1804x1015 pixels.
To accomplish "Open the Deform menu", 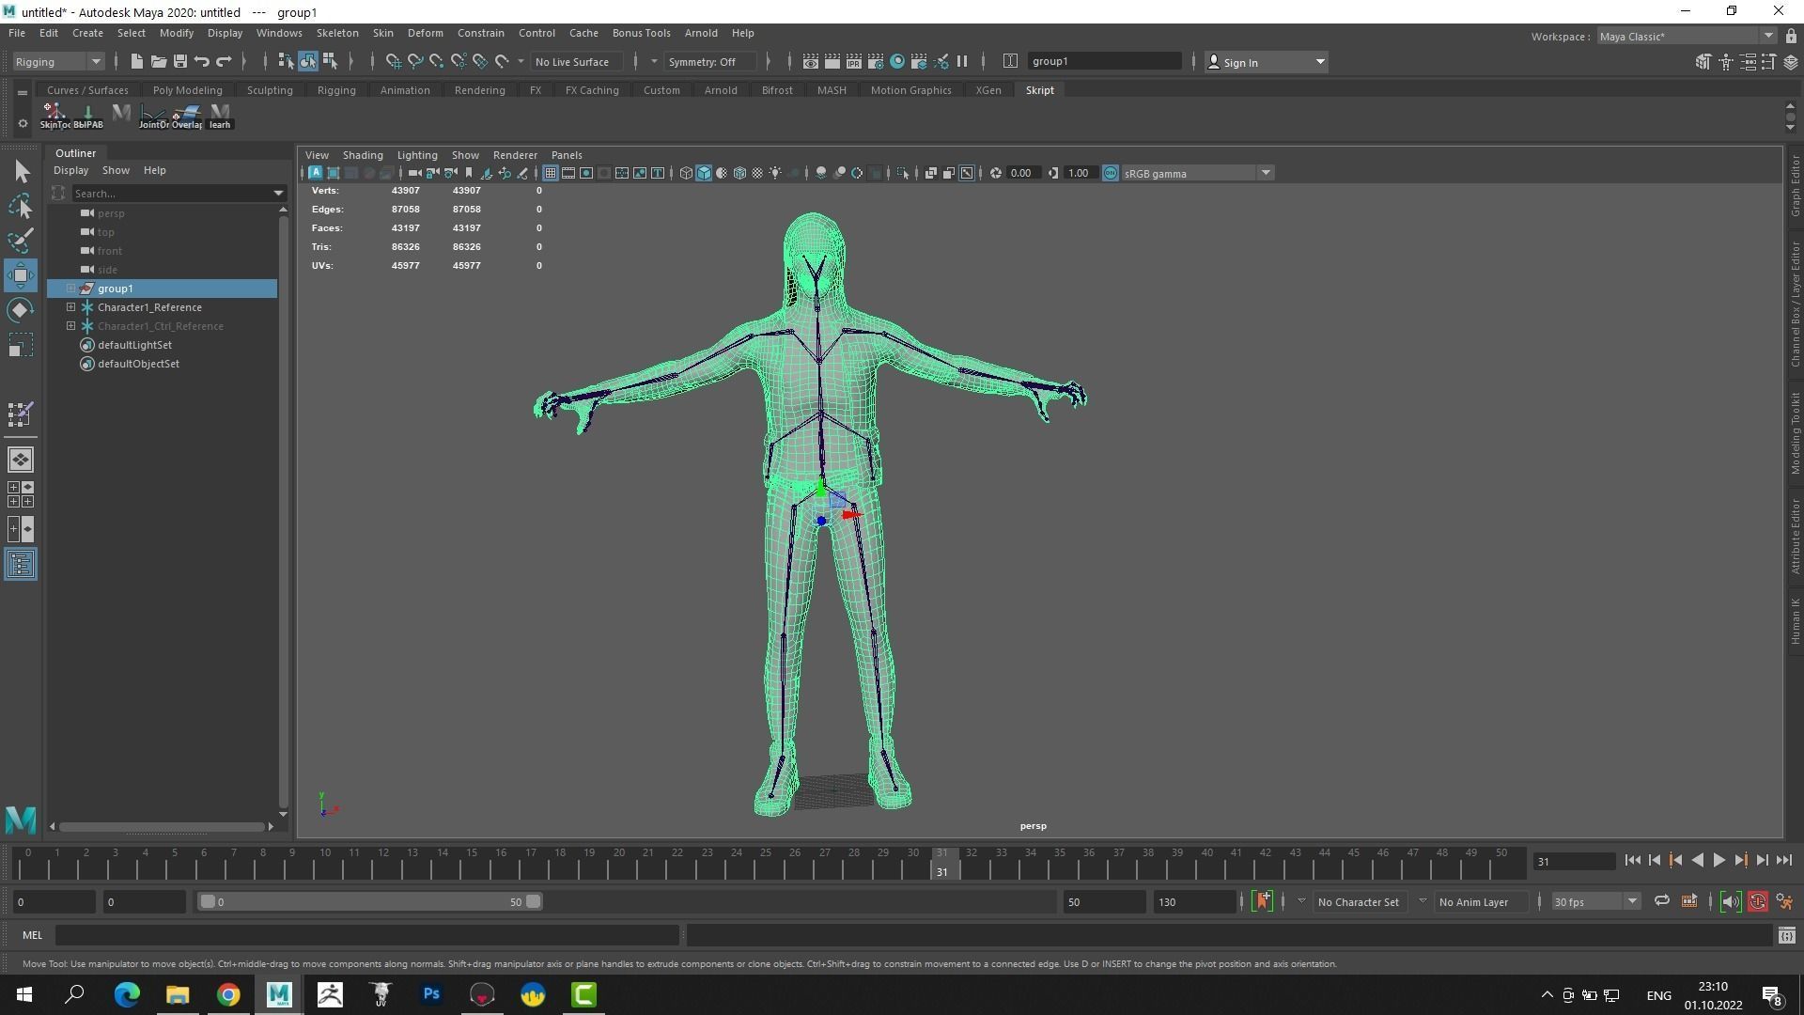I will tap(425, 33).
